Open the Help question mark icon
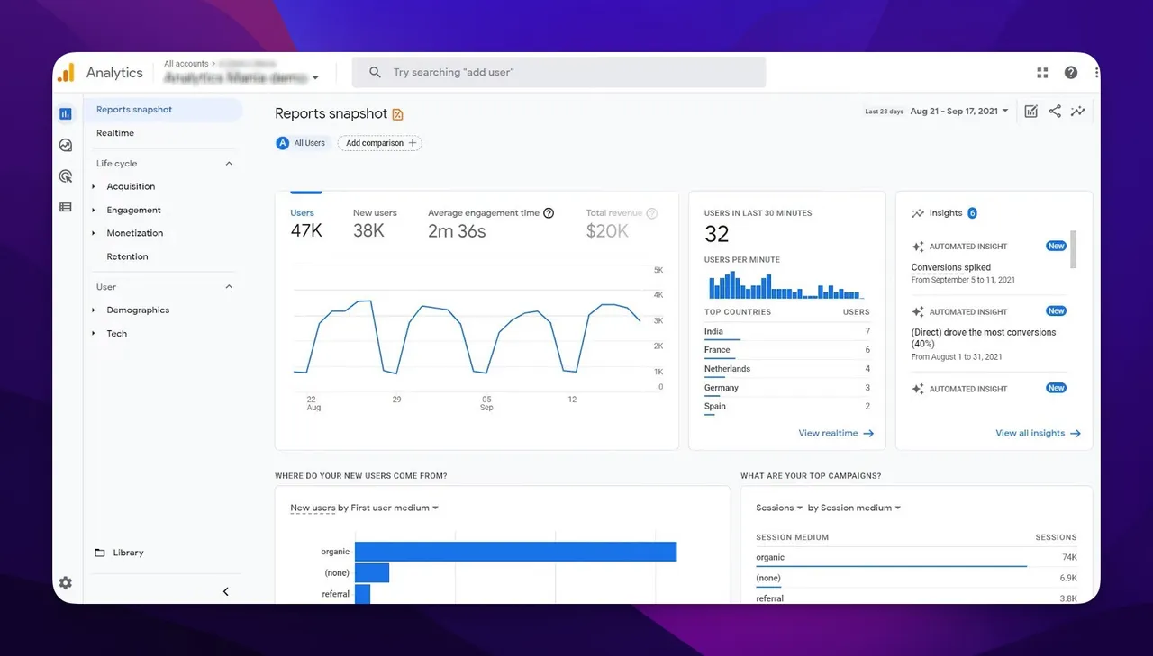The width and height of the screenshot is (1153, 656). [1071, 73]
